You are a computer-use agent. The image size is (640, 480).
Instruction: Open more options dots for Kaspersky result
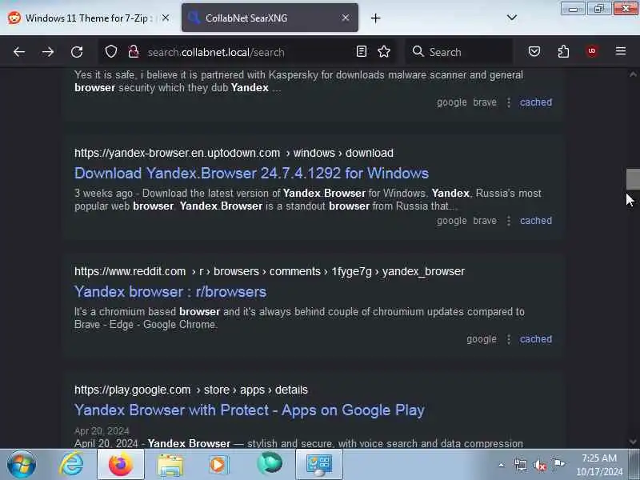point(509,102)
